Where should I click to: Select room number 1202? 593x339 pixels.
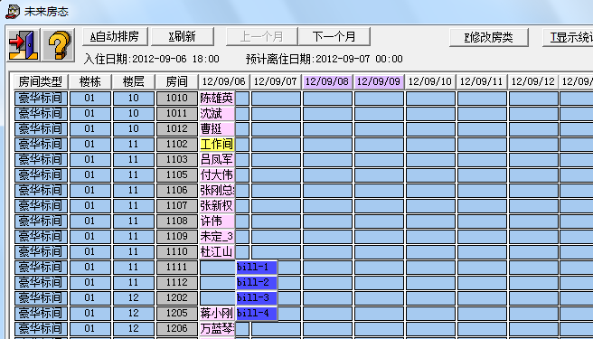pyautogui.click(x=177, y=297)
